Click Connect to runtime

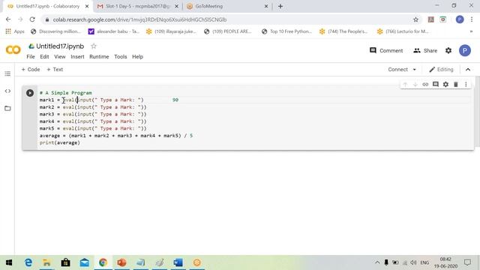[x=397, y=70]
